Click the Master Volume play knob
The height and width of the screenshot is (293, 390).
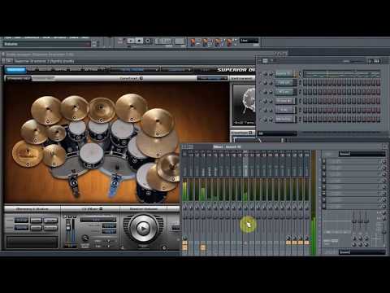point(143,229)
